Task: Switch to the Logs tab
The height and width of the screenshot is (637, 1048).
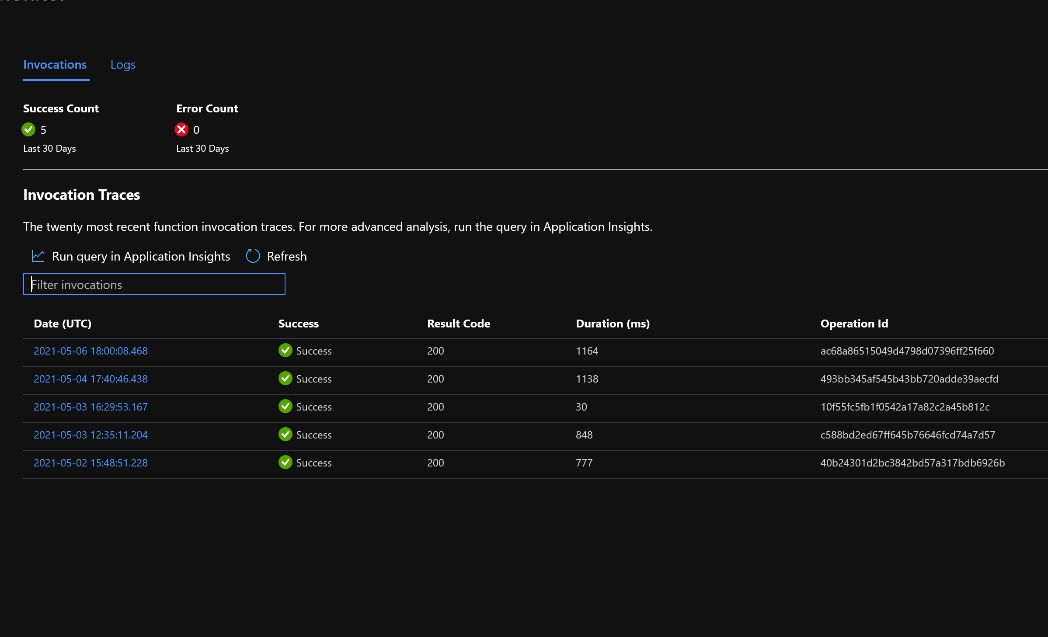Action: pyautogui.click(x=123, y=65)
